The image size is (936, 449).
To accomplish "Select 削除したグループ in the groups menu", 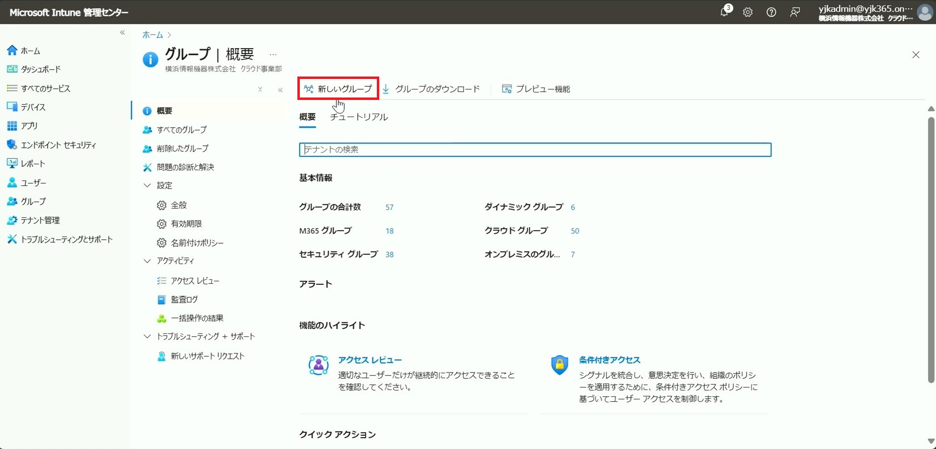I will coord(182,148).
